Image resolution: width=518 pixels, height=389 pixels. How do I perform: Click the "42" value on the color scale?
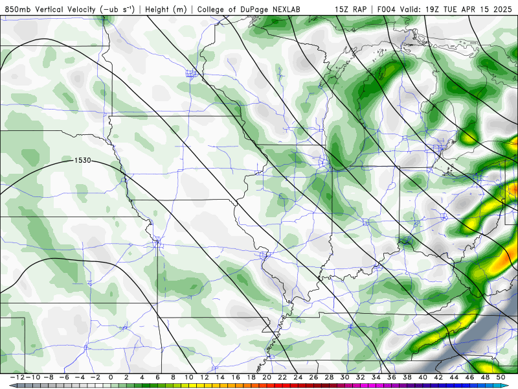pos(438,377)
